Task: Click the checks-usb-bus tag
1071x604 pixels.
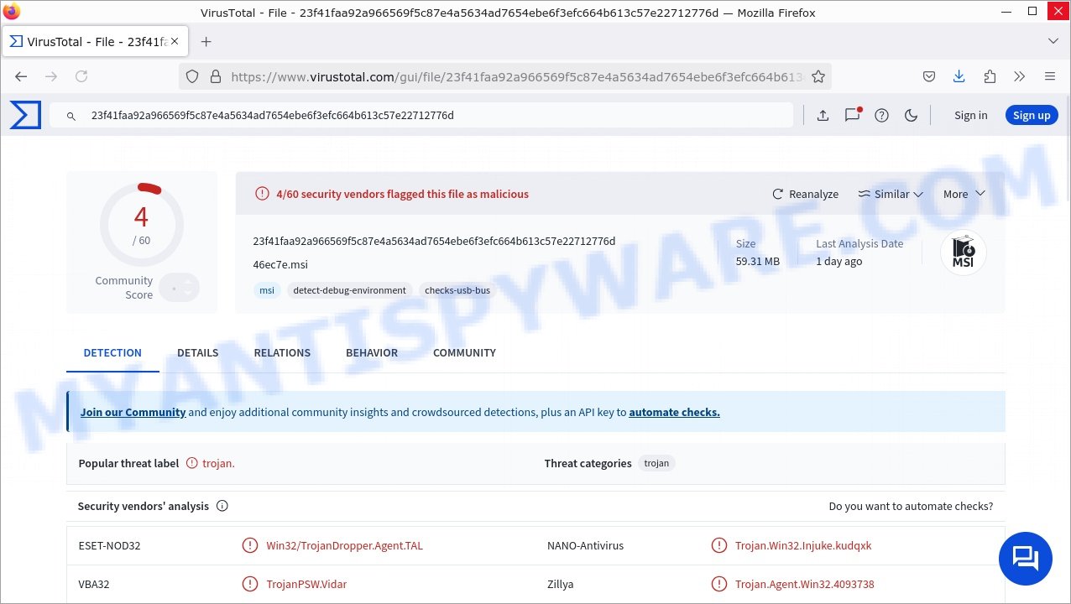Action: 457,290
